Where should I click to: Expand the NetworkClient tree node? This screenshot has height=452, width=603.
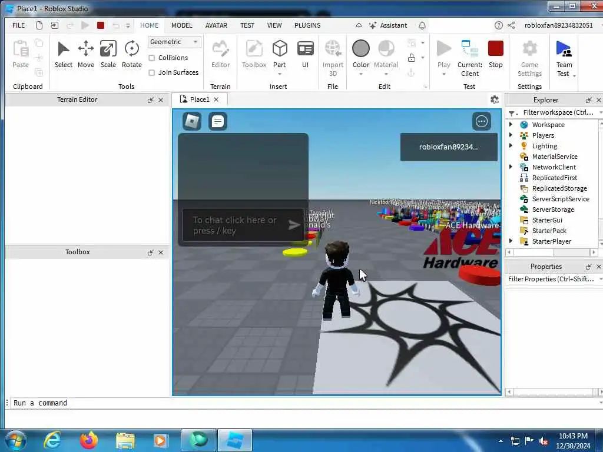511,167
